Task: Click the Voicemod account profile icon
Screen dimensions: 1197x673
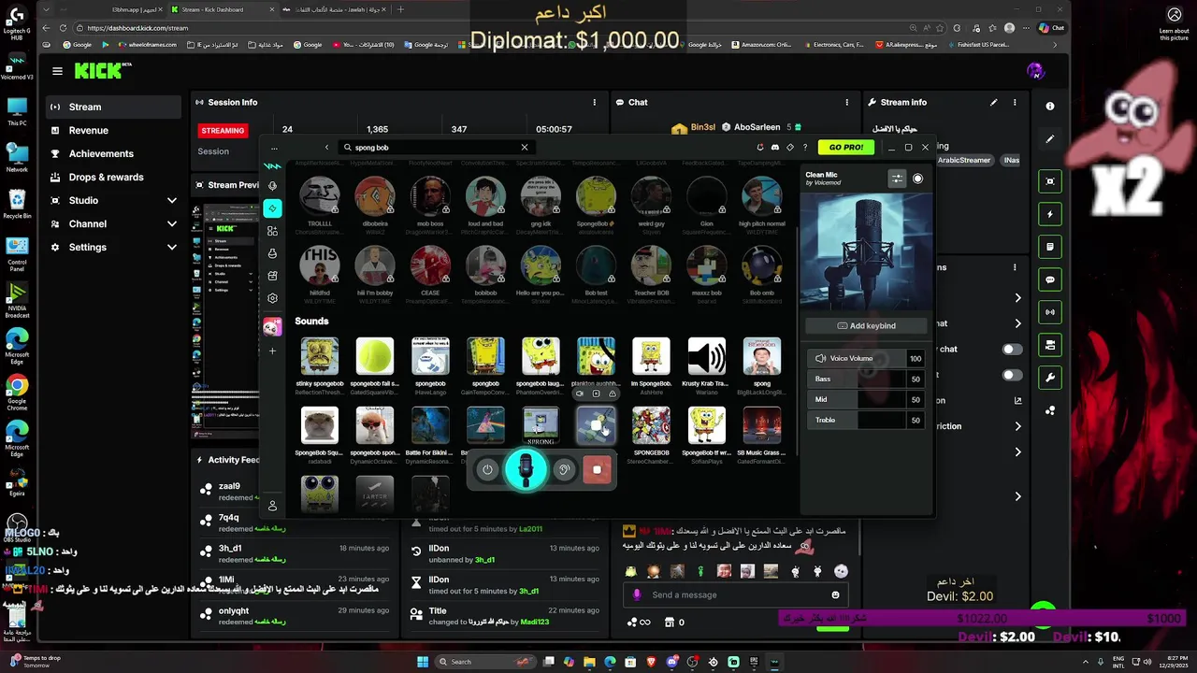Action: click(x=272, y=506)
